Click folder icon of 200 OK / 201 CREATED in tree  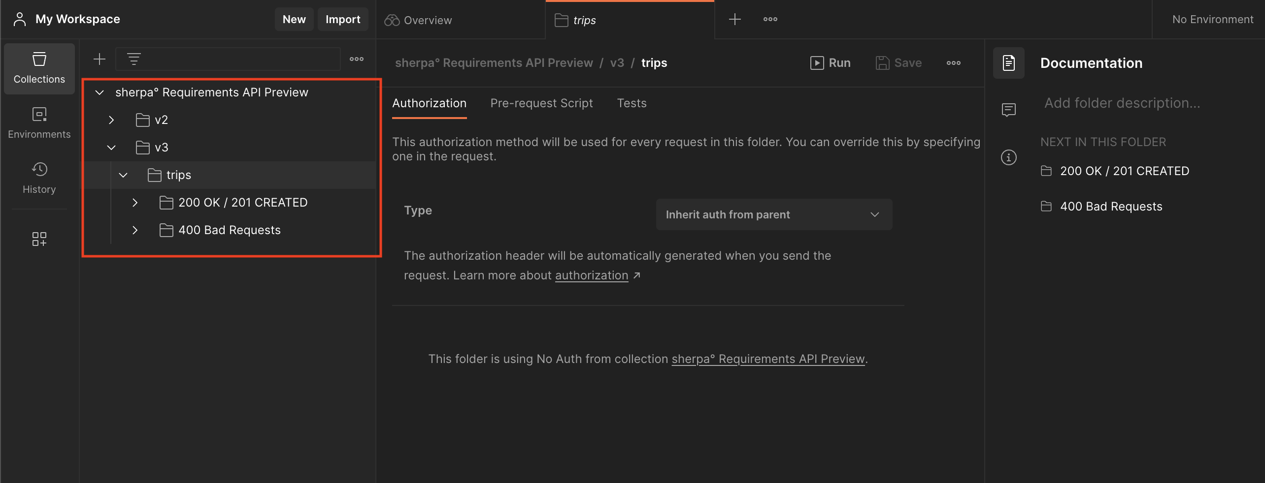[x=166, y=203]
